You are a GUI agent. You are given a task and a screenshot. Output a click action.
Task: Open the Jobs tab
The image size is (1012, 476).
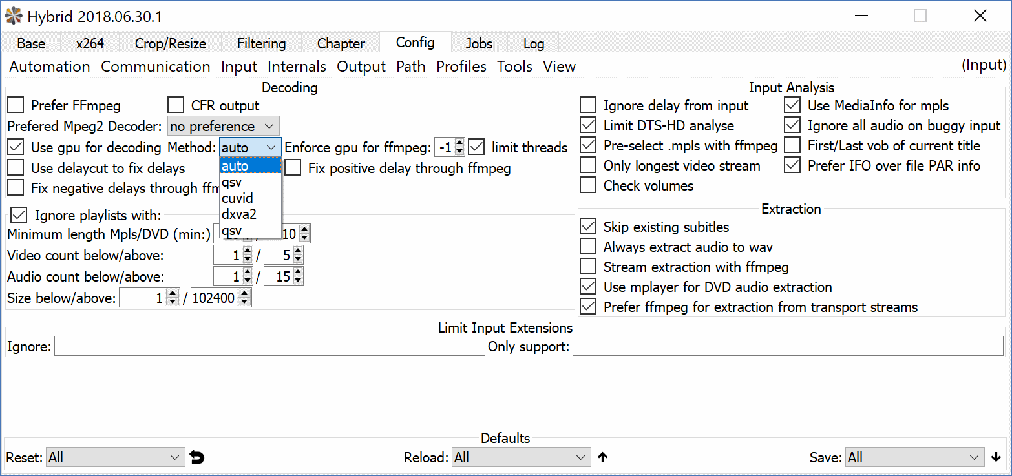(479, 44)
